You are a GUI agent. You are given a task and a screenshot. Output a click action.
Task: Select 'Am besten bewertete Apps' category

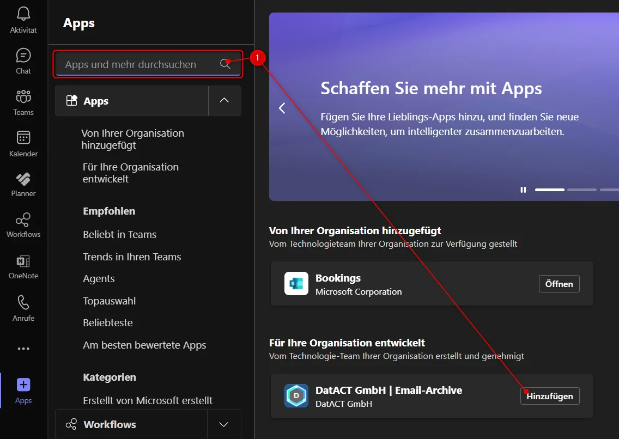[144, 345]
